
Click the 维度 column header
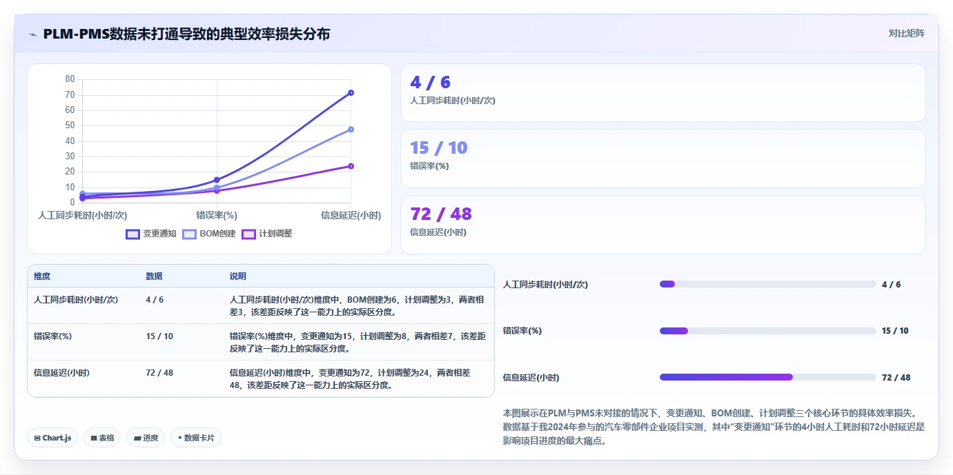42,276
